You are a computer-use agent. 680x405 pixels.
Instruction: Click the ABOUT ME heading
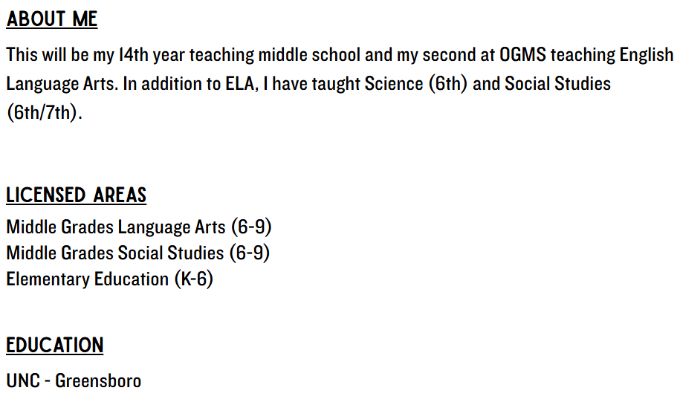pyautogui.click(x=52, y=19)
